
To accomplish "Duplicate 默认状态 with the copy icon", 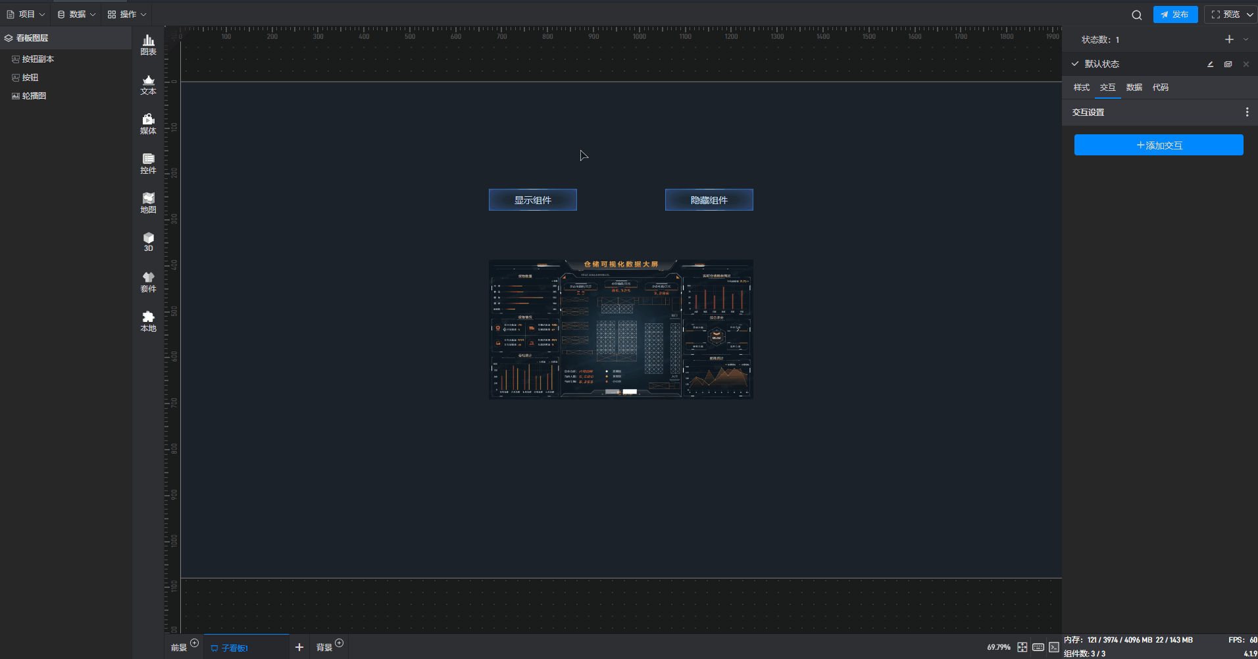I will pyautogui.click(x=1228, y=64).
